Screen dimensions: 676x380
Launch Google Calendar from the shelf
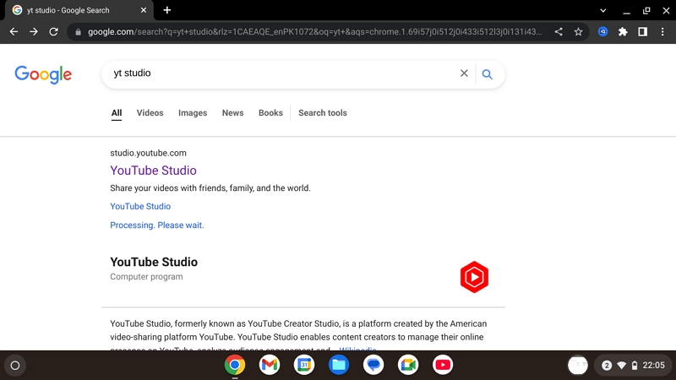pos(304,365)
